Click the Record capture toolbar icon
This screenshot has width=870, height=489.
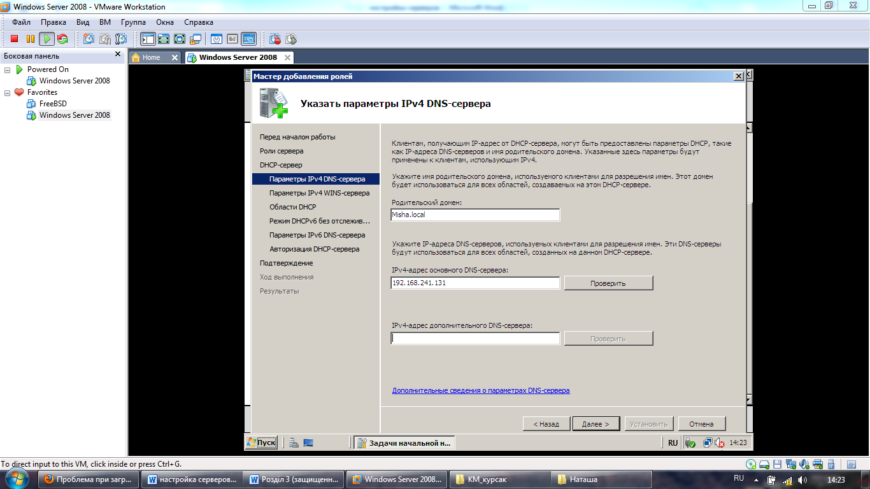click(x=275, y=39)
